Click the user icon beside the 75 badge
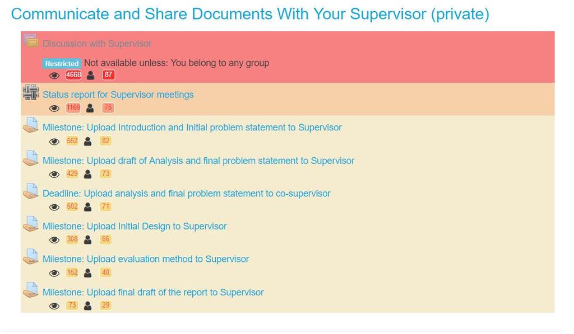The height and width of the screenshot is (334, 574). click(90, 108)
